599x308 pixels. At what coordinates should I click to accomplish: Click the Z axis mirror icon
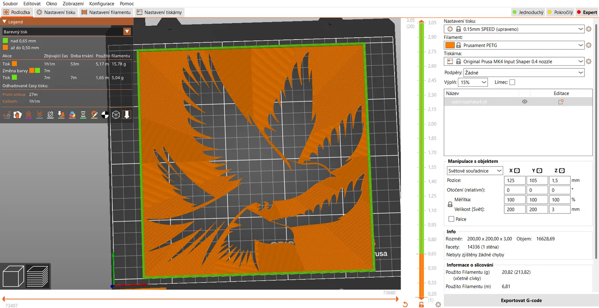pos(562,171)
